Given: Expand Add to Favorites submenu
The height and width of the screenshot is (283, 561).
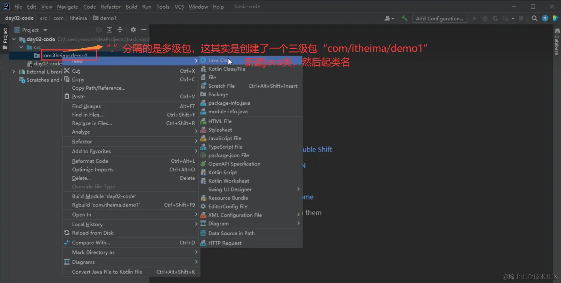Looking at the screenshot, I should pos(131,152).
